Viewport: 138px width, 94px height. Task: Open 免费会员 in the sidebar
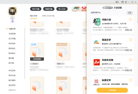[x=12, y=90]
